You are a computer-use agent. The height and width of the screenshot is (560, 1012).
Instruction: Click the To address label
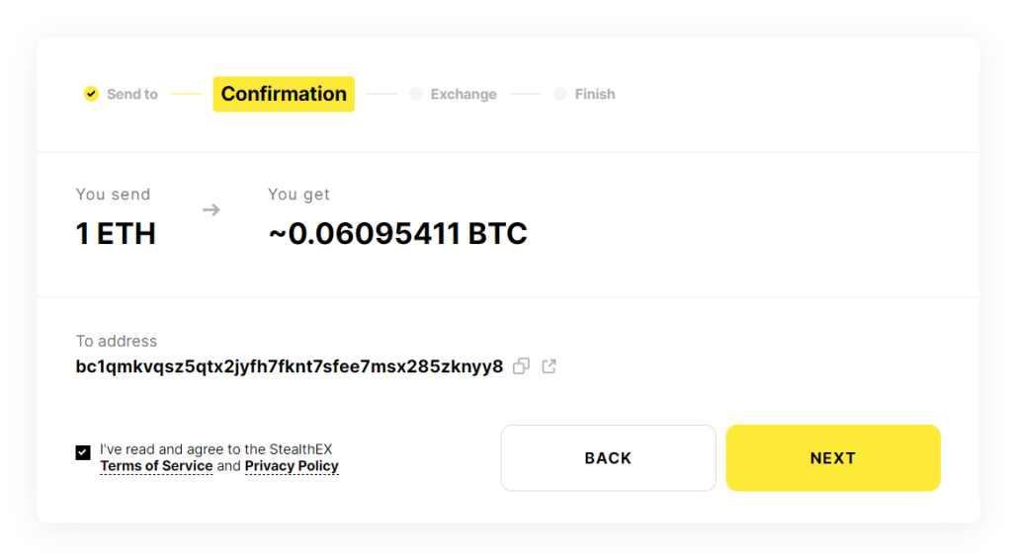(117, 341)
